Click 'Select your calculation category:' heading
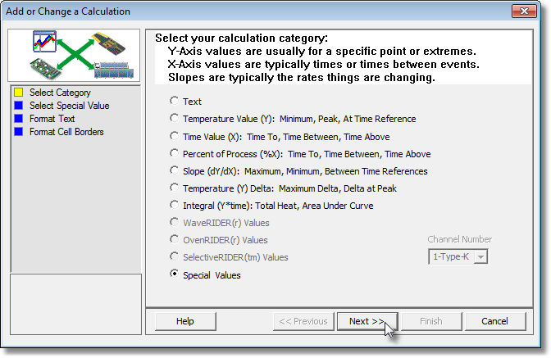 [241, 38]
